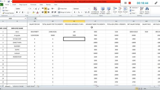Apply the yellow Fill Color bucket
This screenshot has height=90, width=160.
click(33, 12)
